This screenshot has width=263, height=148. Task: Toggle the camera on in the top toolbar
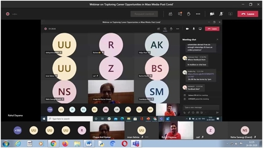212,14
